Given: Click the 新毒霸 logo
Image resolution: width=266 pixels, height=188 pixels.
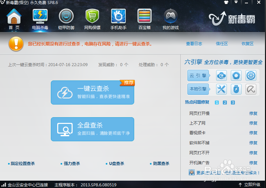Looking at the screenshot, I should [232, 19].
